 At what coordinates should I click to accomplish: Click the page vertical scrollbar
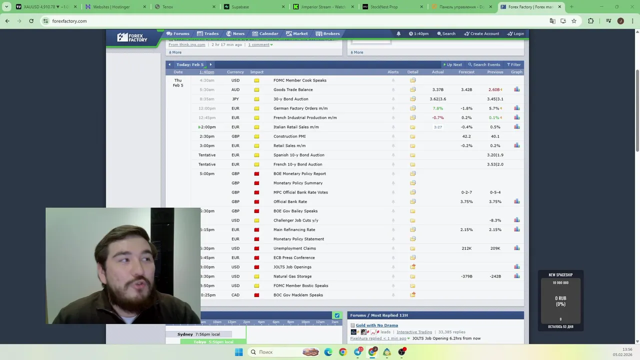pos(637,110)
